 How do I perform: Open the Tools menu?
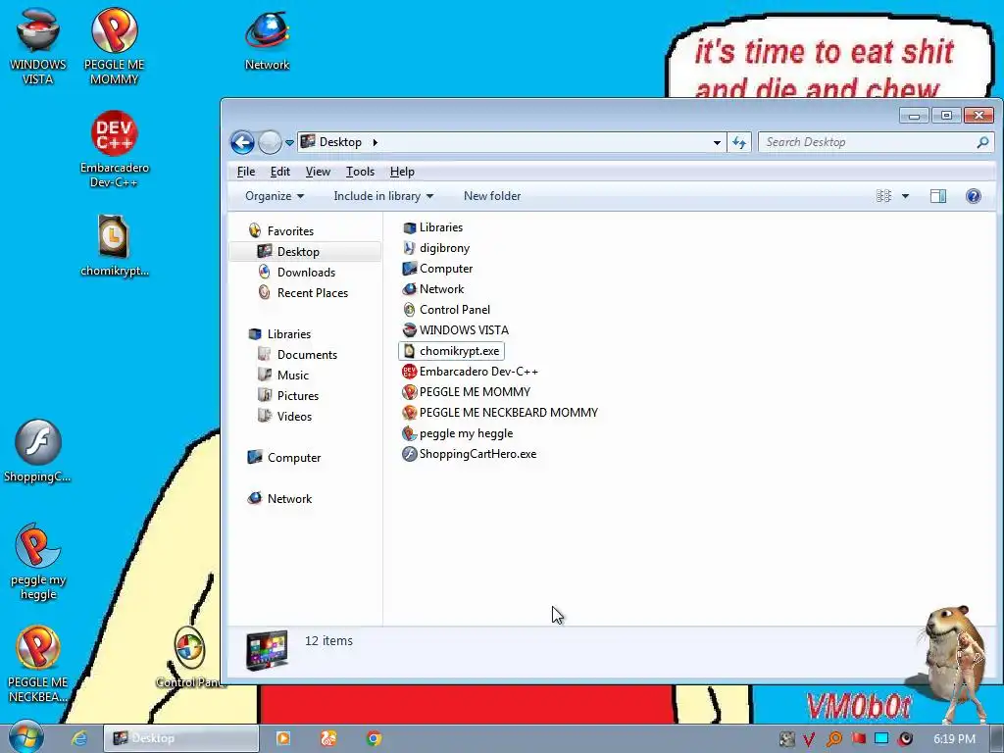coord(360,172)
